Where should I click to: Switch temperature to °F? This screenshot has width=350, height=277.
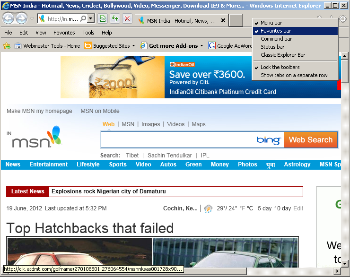click(x=242, y=208)
